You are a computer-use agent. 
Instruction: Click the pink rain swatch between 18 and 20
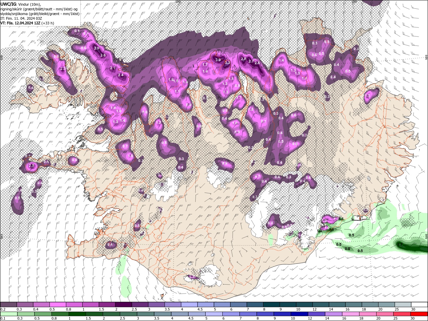(367, 314)
